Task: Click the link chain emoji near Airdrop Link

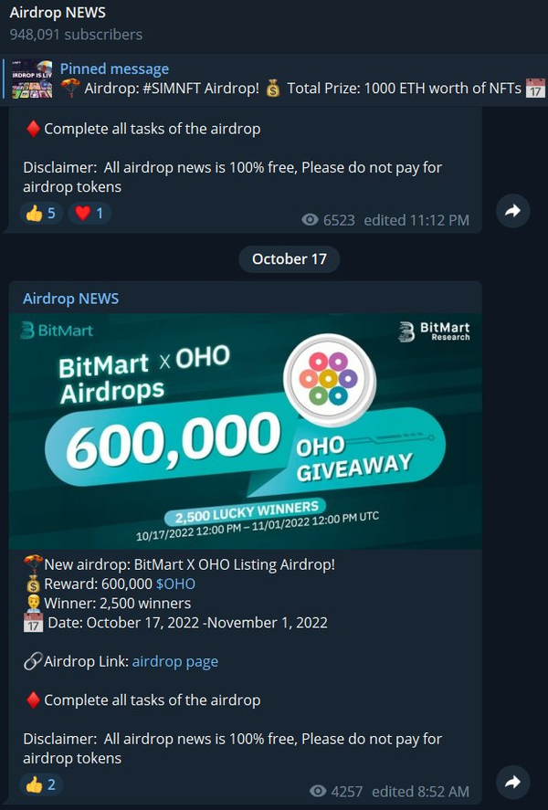Action: pyautogui.click(x=33, y=661)
